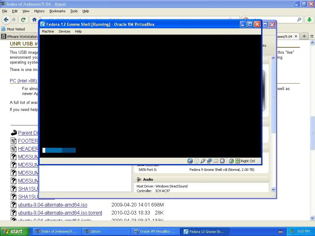
Task: Open the PC (Intel x86) link
Action: pyautogui.click(x=23, y=81)
